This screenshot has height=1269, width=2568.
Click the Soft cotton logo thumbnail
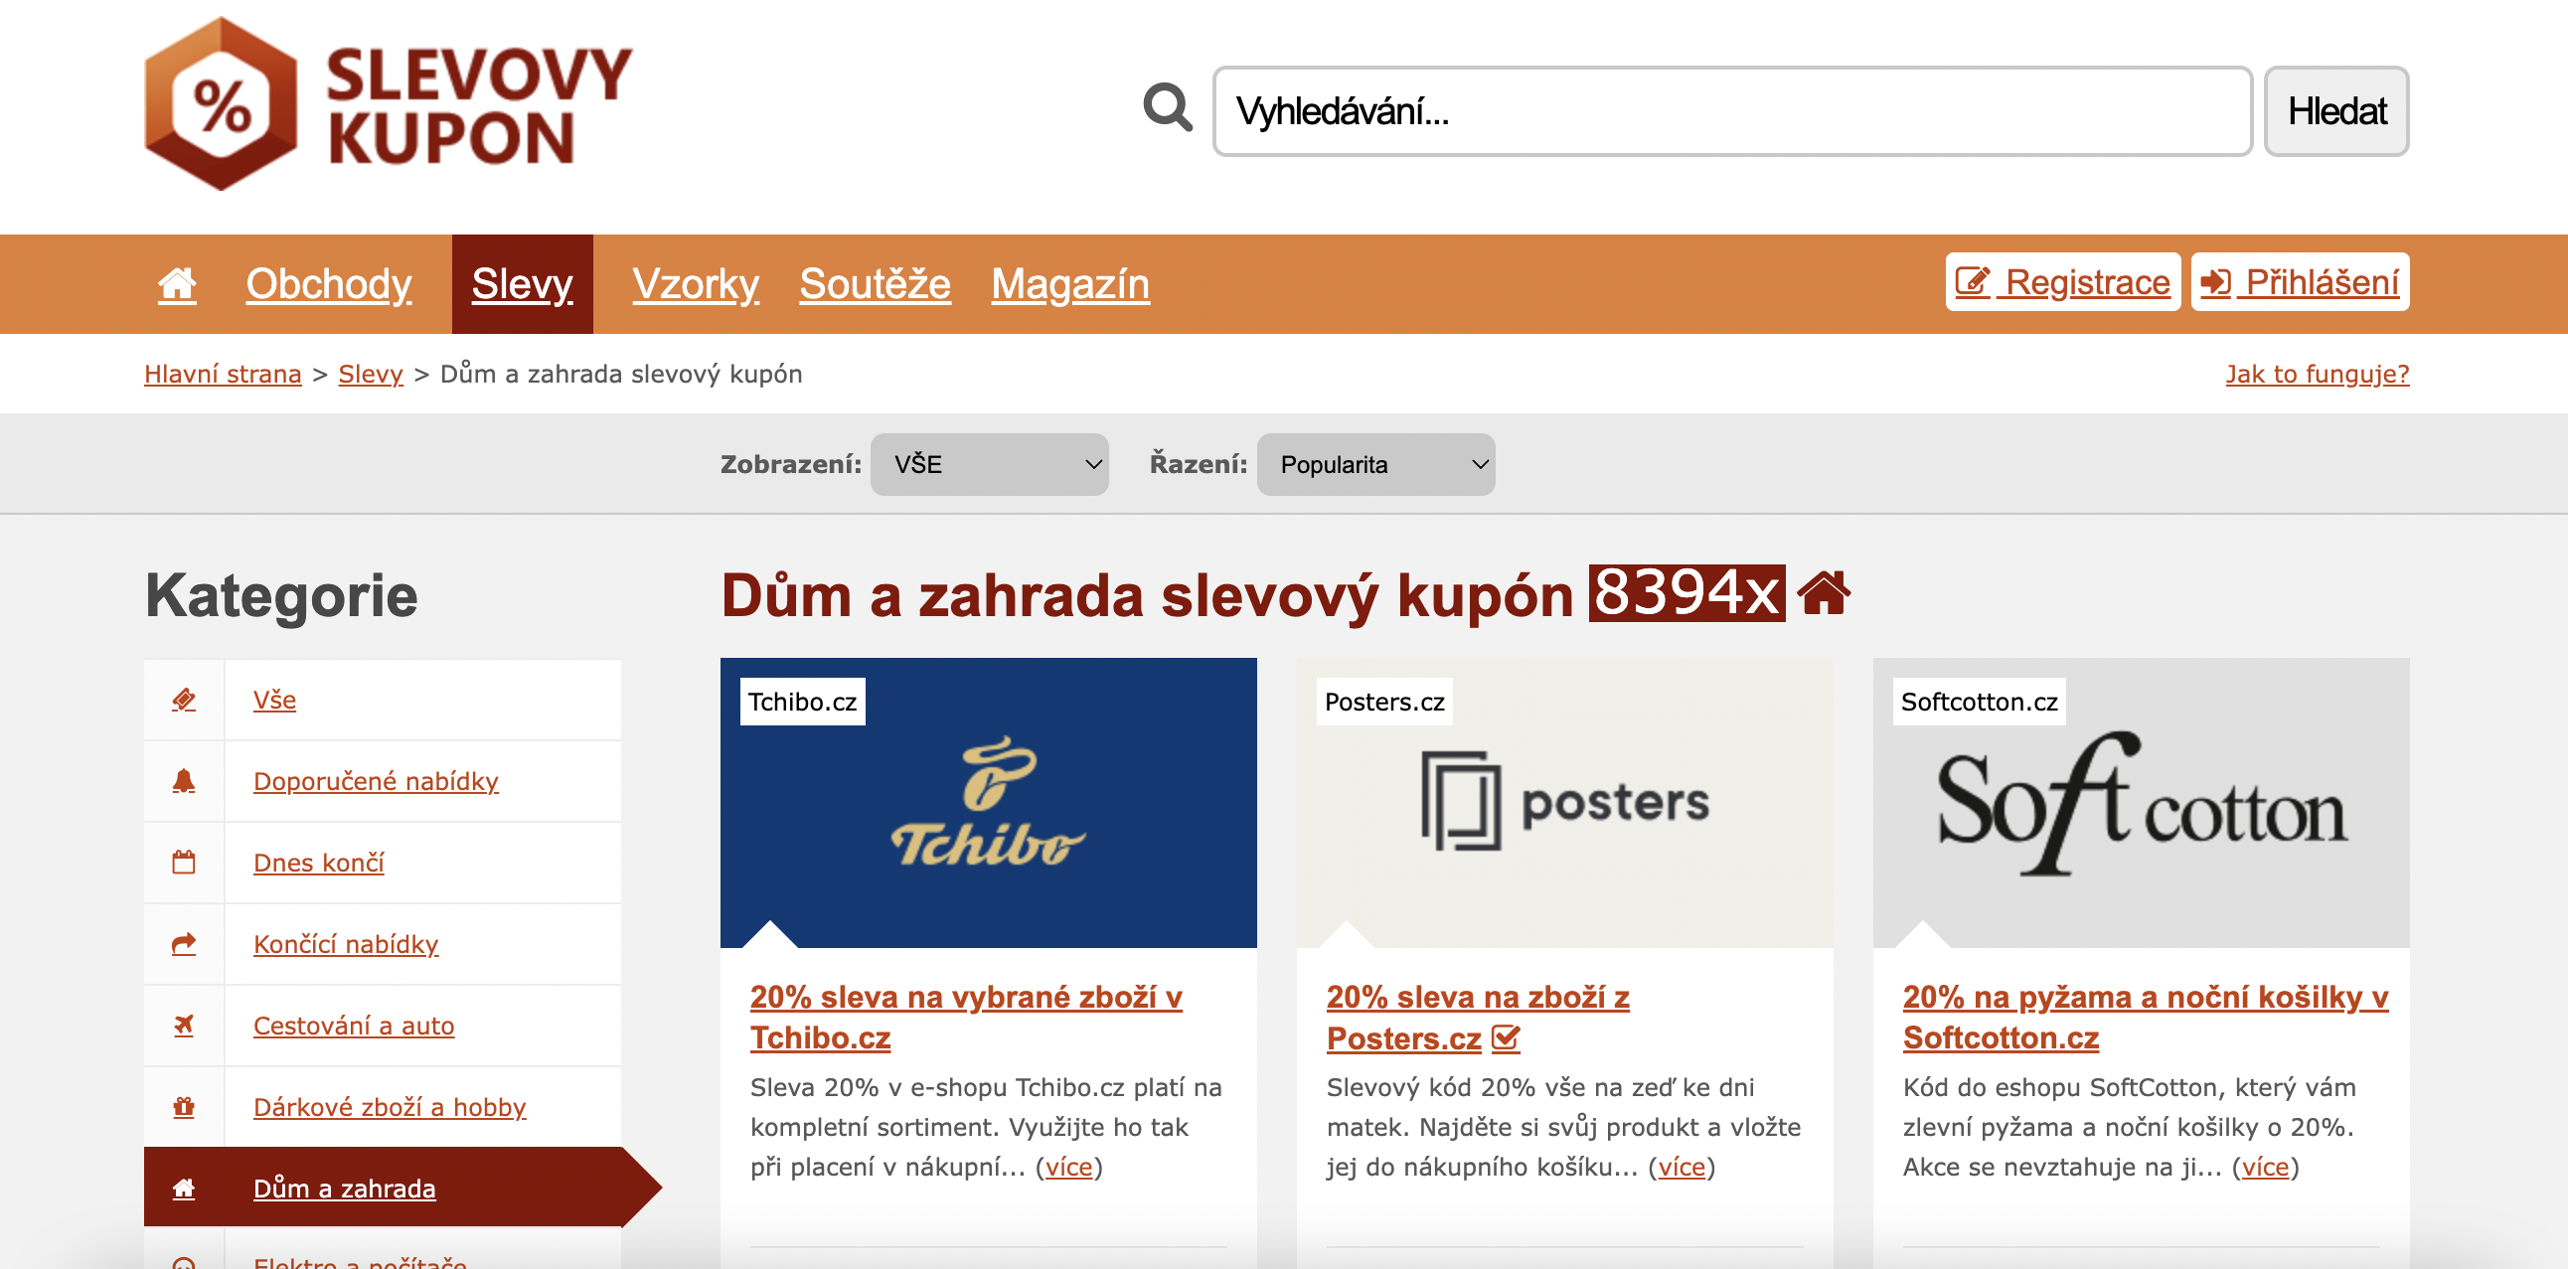pyautogui.click(x=2141, y=803)
